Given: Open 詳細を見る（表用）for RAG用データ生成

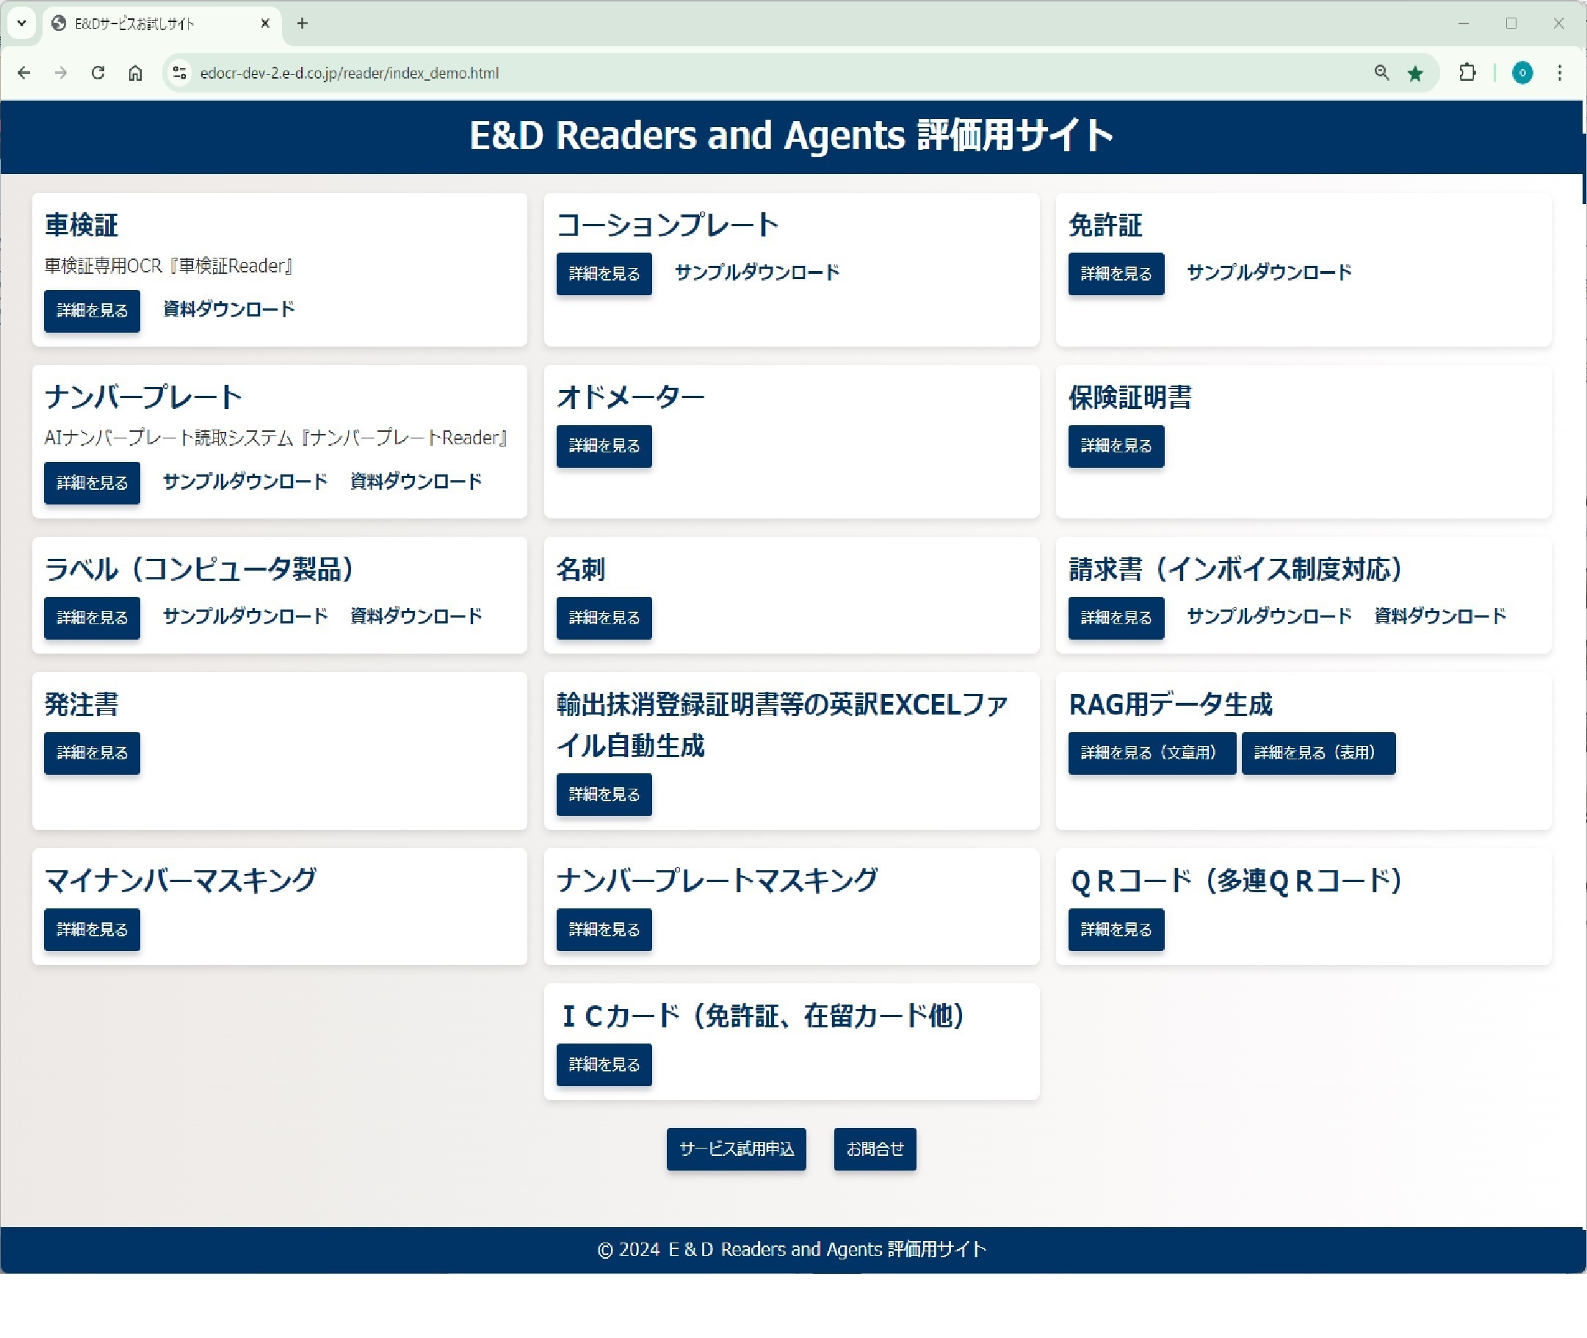Looking at the screenshot, I should (1315, 753).
